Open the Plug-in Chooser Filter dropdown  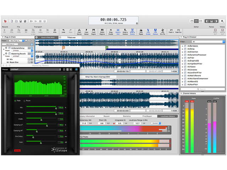coord(208,42)
